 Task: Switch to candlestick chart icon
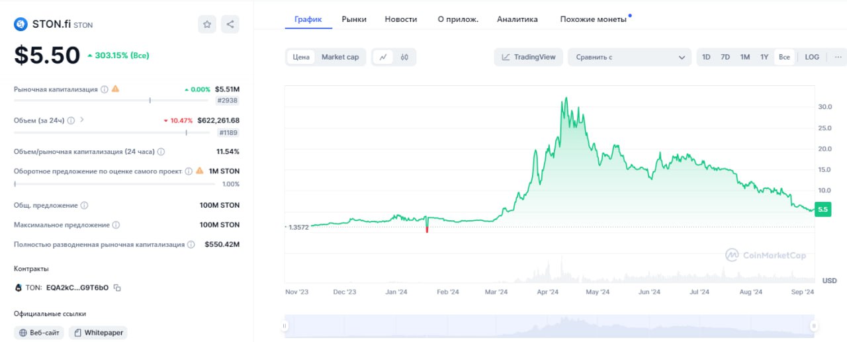(x=404, y=57)
